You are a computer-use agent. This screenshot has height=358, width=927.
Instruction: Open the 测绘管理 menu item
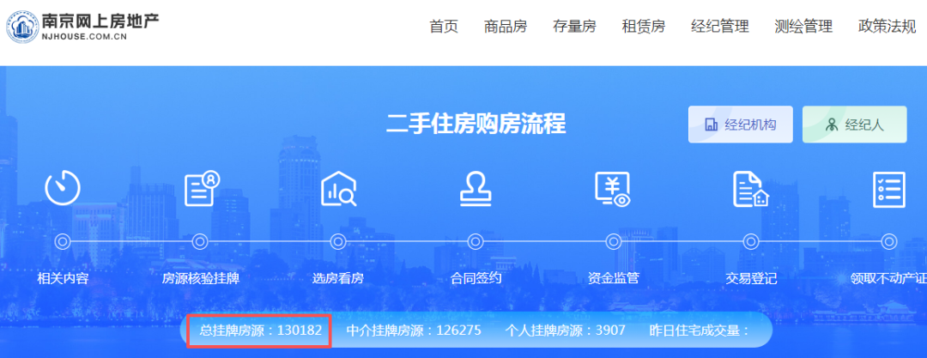click(x=803, y=27)
